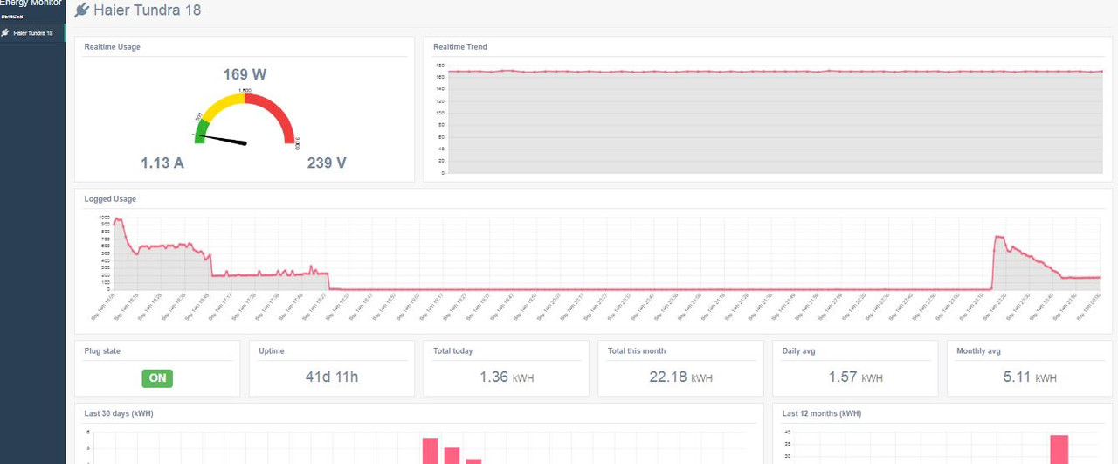The image size is (1118, 464).
Task: Click the Daily avg value 1.57 kWH
Action: tap(856, 377)
